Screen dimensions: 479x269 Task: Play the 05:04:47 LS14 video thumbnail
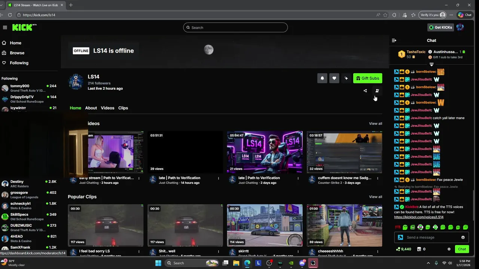265,152
